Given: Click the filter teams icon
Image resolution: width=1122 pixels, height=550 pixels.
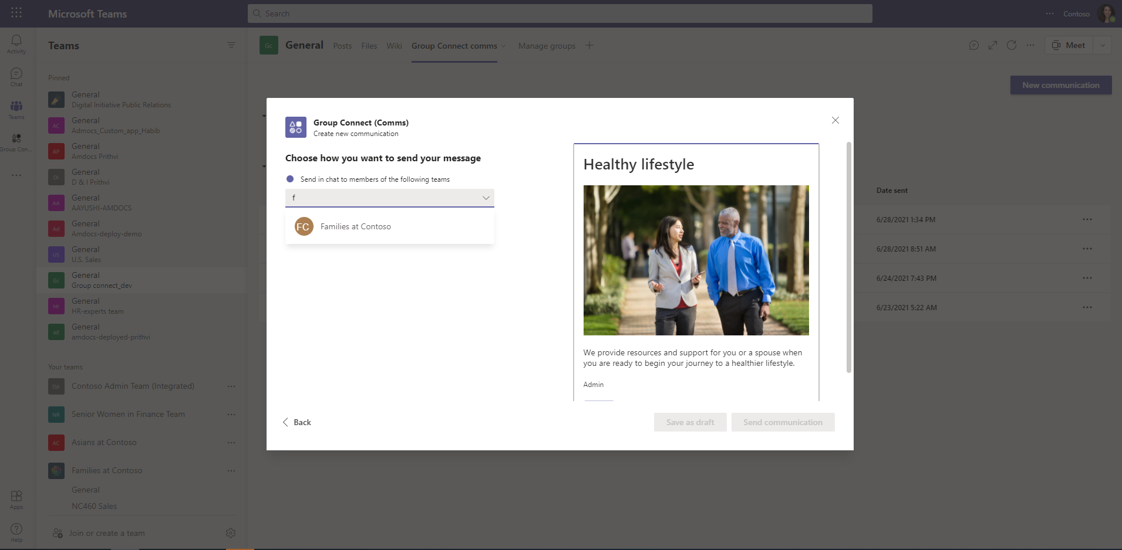Looking at the screenshot, I should coord(231,45).
